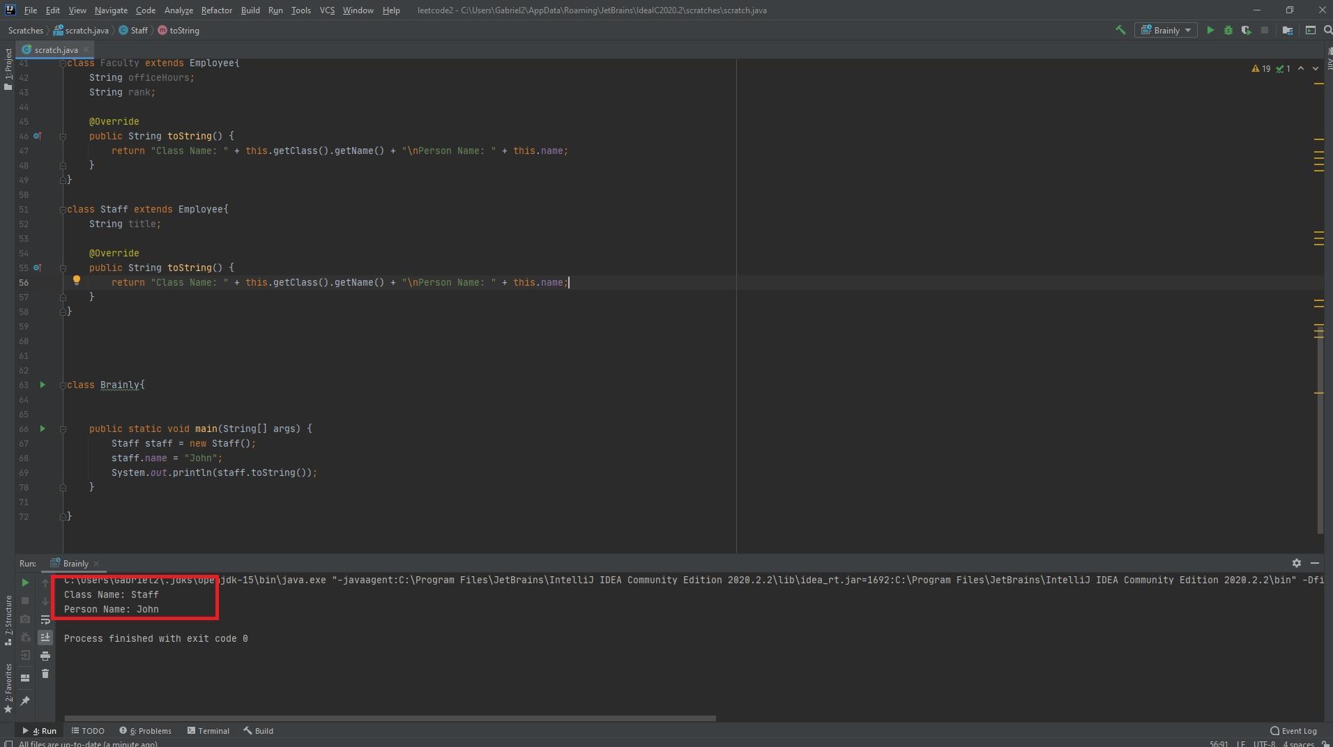
Task: Run with Coverage using the shield icon
Action: click(x=1246, y=30)
